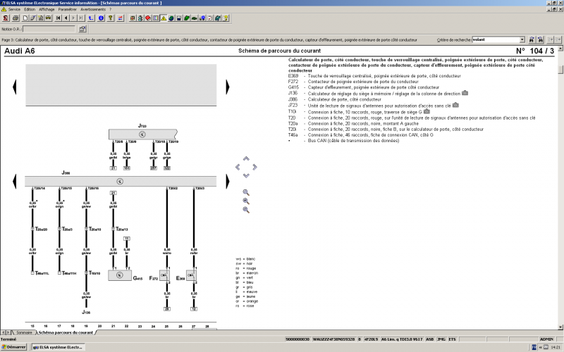The image size is (564, 352).
Task: Zoom in with the plus magnifier
Action: click(246, 201)
